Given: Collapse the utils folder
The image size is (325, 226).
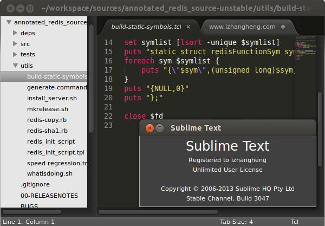Looking at the screenshot, I should [15, 66].
